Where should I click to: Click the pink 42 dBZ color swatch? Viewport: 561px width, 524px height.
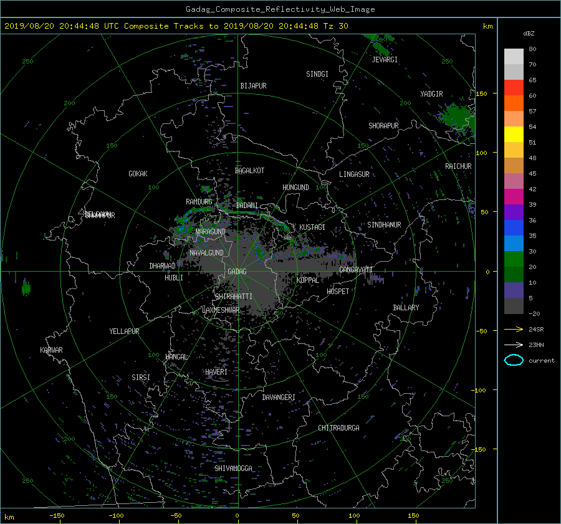[x=514, y=181]
